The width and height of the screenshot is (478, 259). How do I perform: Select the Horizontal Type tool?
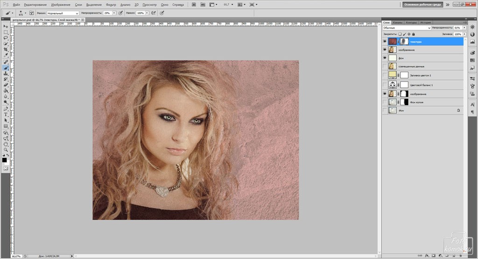pos(6,114)
